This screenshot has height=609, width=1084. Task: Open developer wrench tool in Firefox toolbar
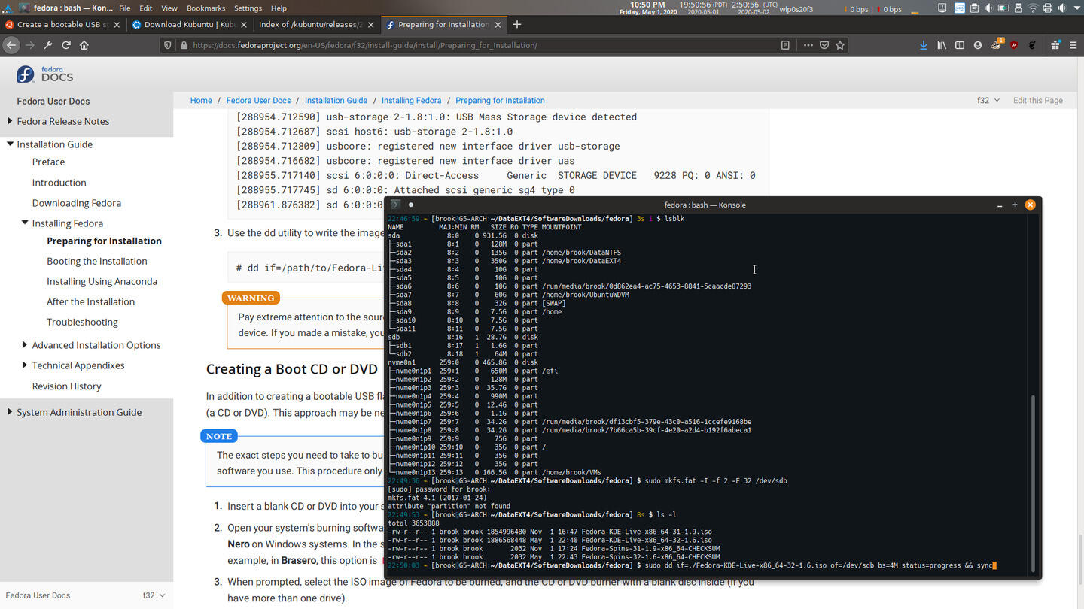tap(47, 45)
